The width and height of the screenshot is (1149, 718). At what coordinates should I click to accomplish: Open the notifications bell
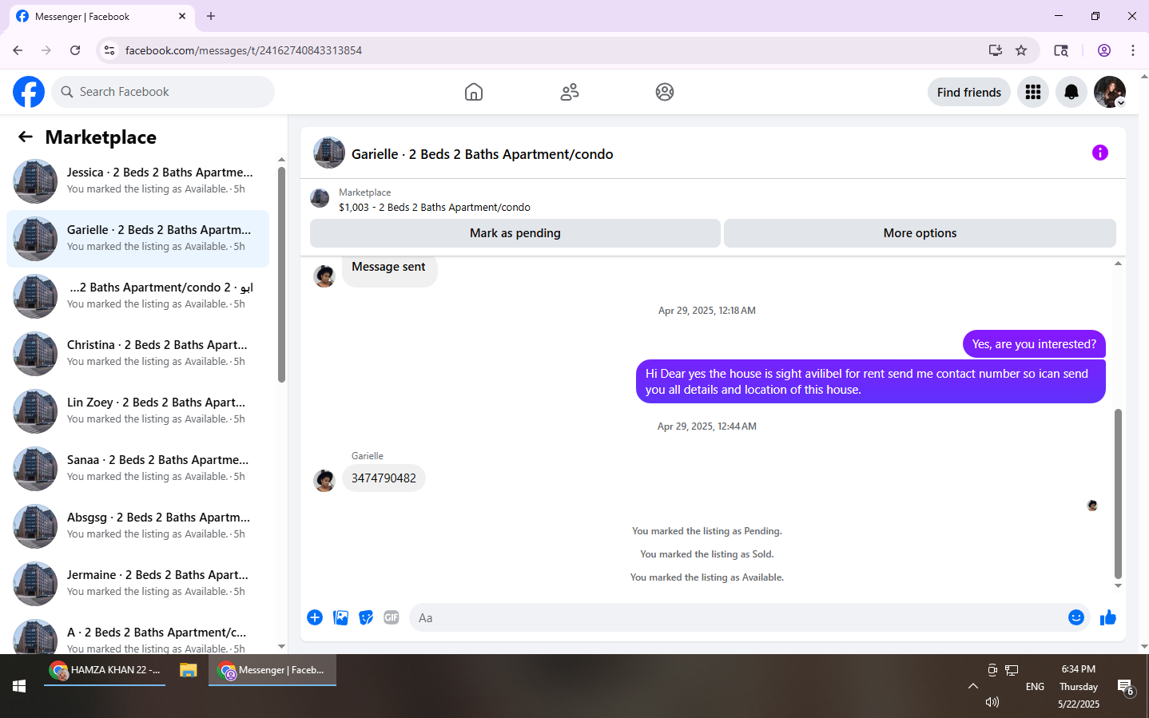click(x=1071, y=92)
